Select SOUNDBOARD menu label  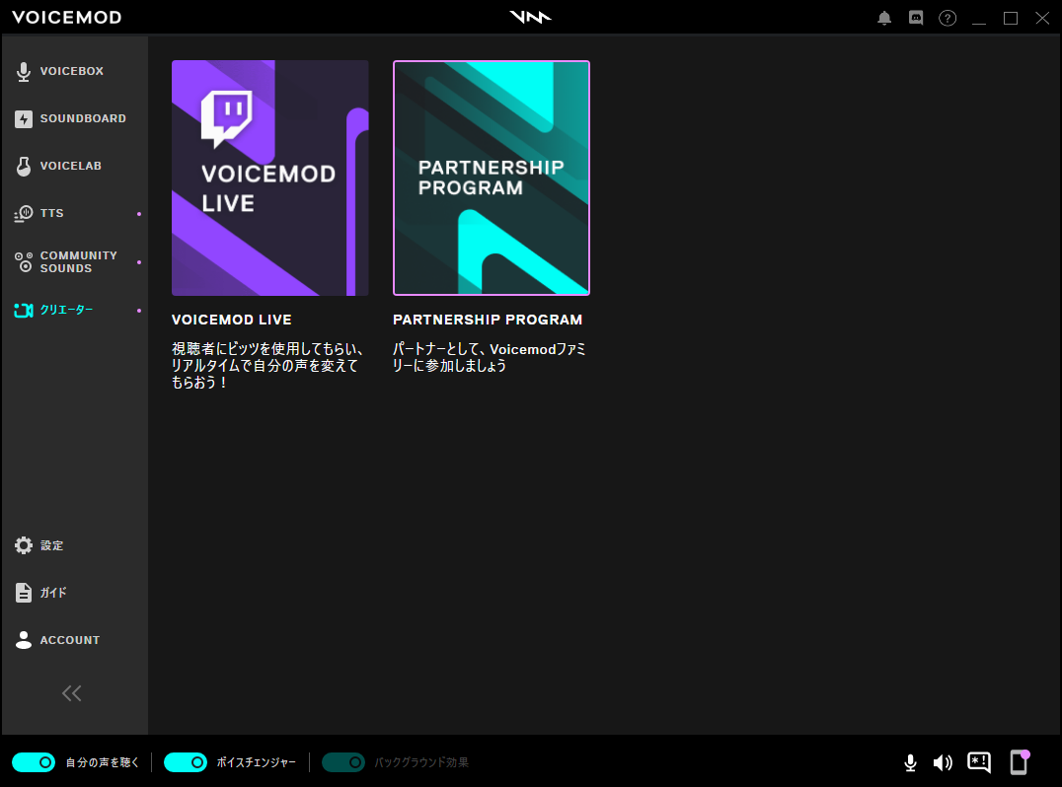coord(83,118)
